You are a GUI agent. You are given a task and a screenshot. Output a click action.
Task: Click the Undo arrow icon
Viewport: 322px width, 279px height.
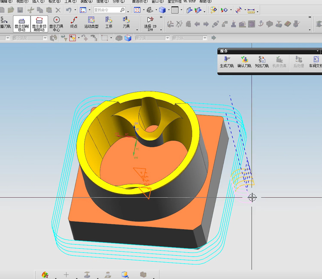coord(69,10)
